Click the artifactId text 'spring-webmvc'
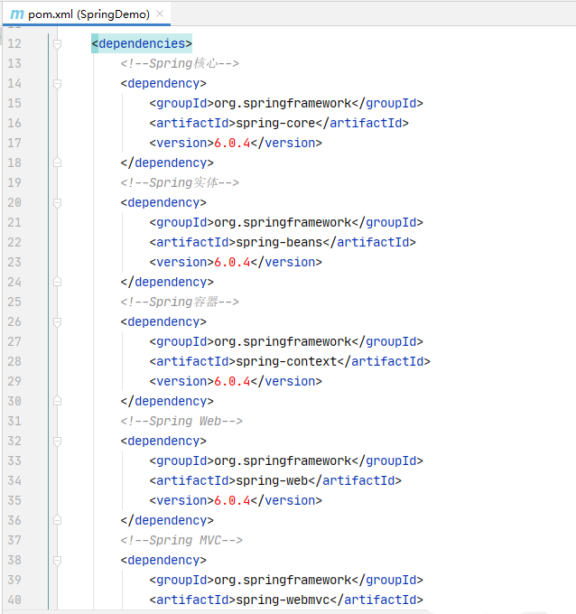576x614 pixels. [x=283, y=600]
